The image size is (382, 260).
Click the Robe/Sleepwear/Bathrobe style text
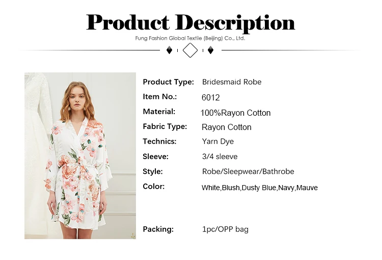[x=248, y=172]
